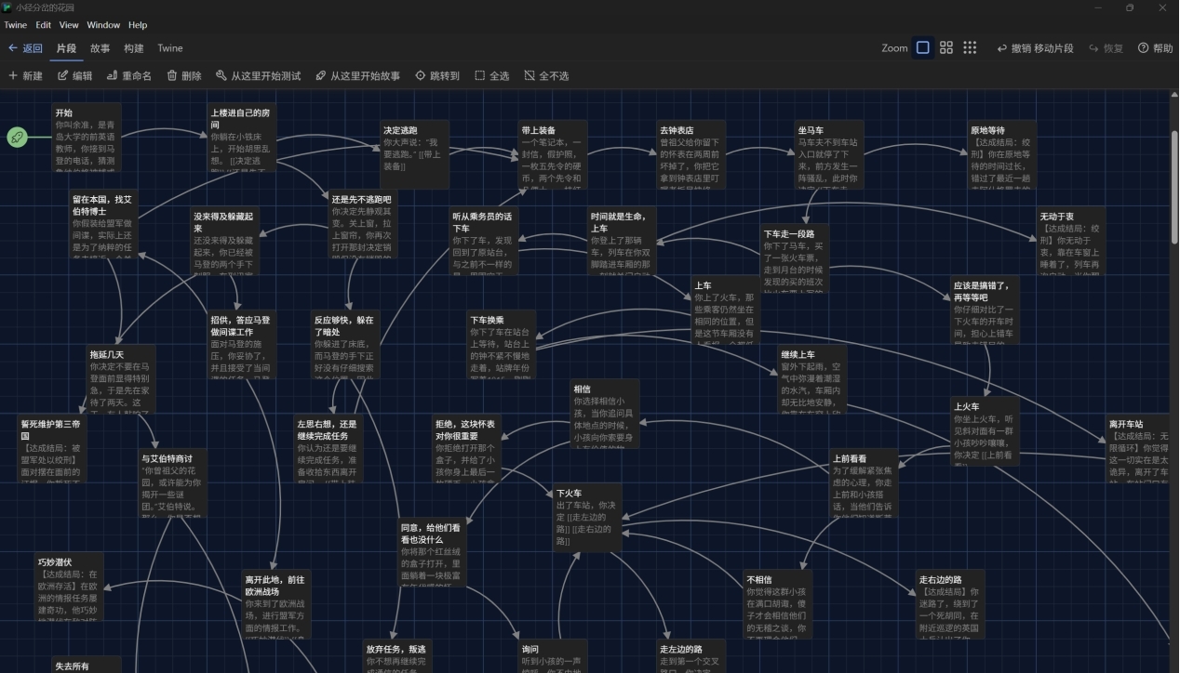Click the 删除 (delete) trash button
The image size is (1180, 673).
(x=184, y=76)
